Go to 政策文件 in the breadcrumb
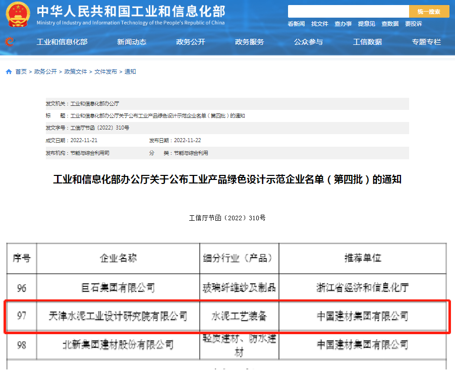This screenshot has width=455, height=375. 76,72
